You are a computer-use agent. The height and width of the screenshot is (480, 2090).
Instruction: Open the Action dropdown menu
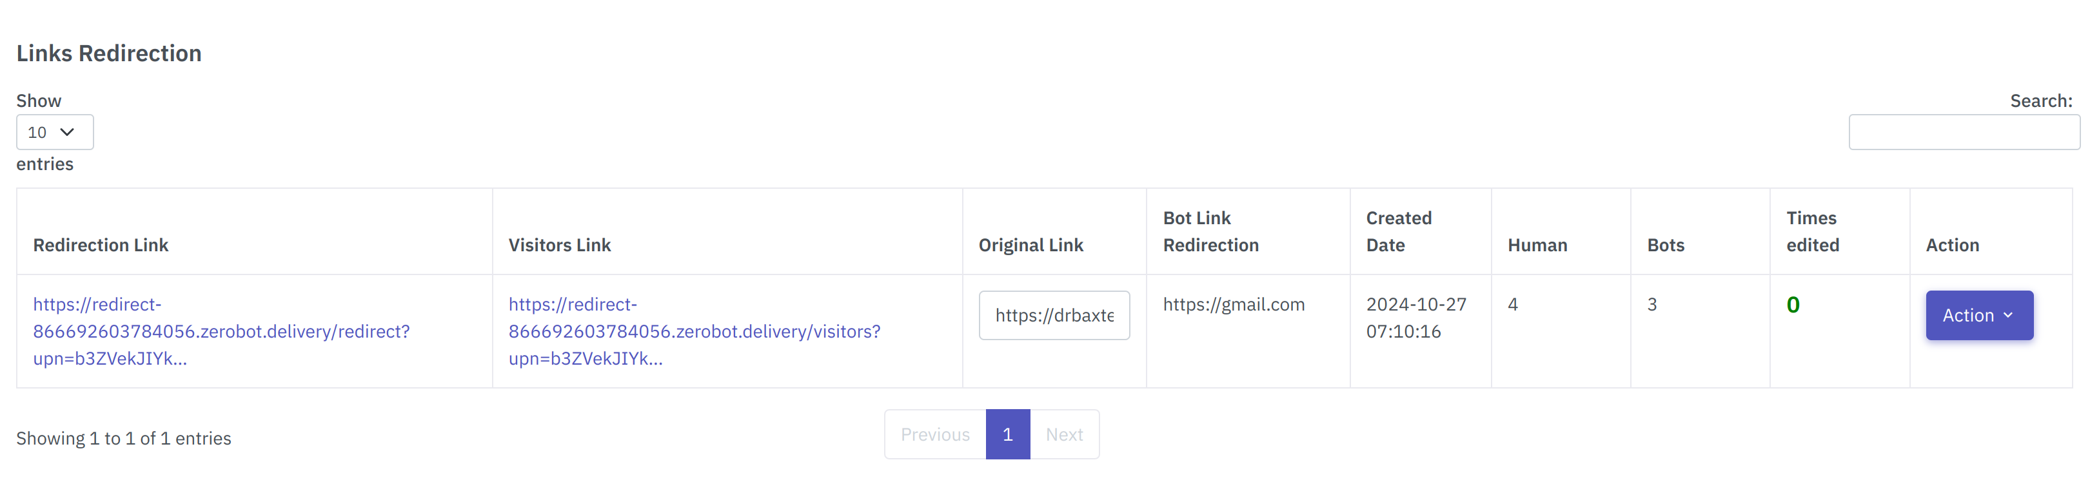point(1979,316)
